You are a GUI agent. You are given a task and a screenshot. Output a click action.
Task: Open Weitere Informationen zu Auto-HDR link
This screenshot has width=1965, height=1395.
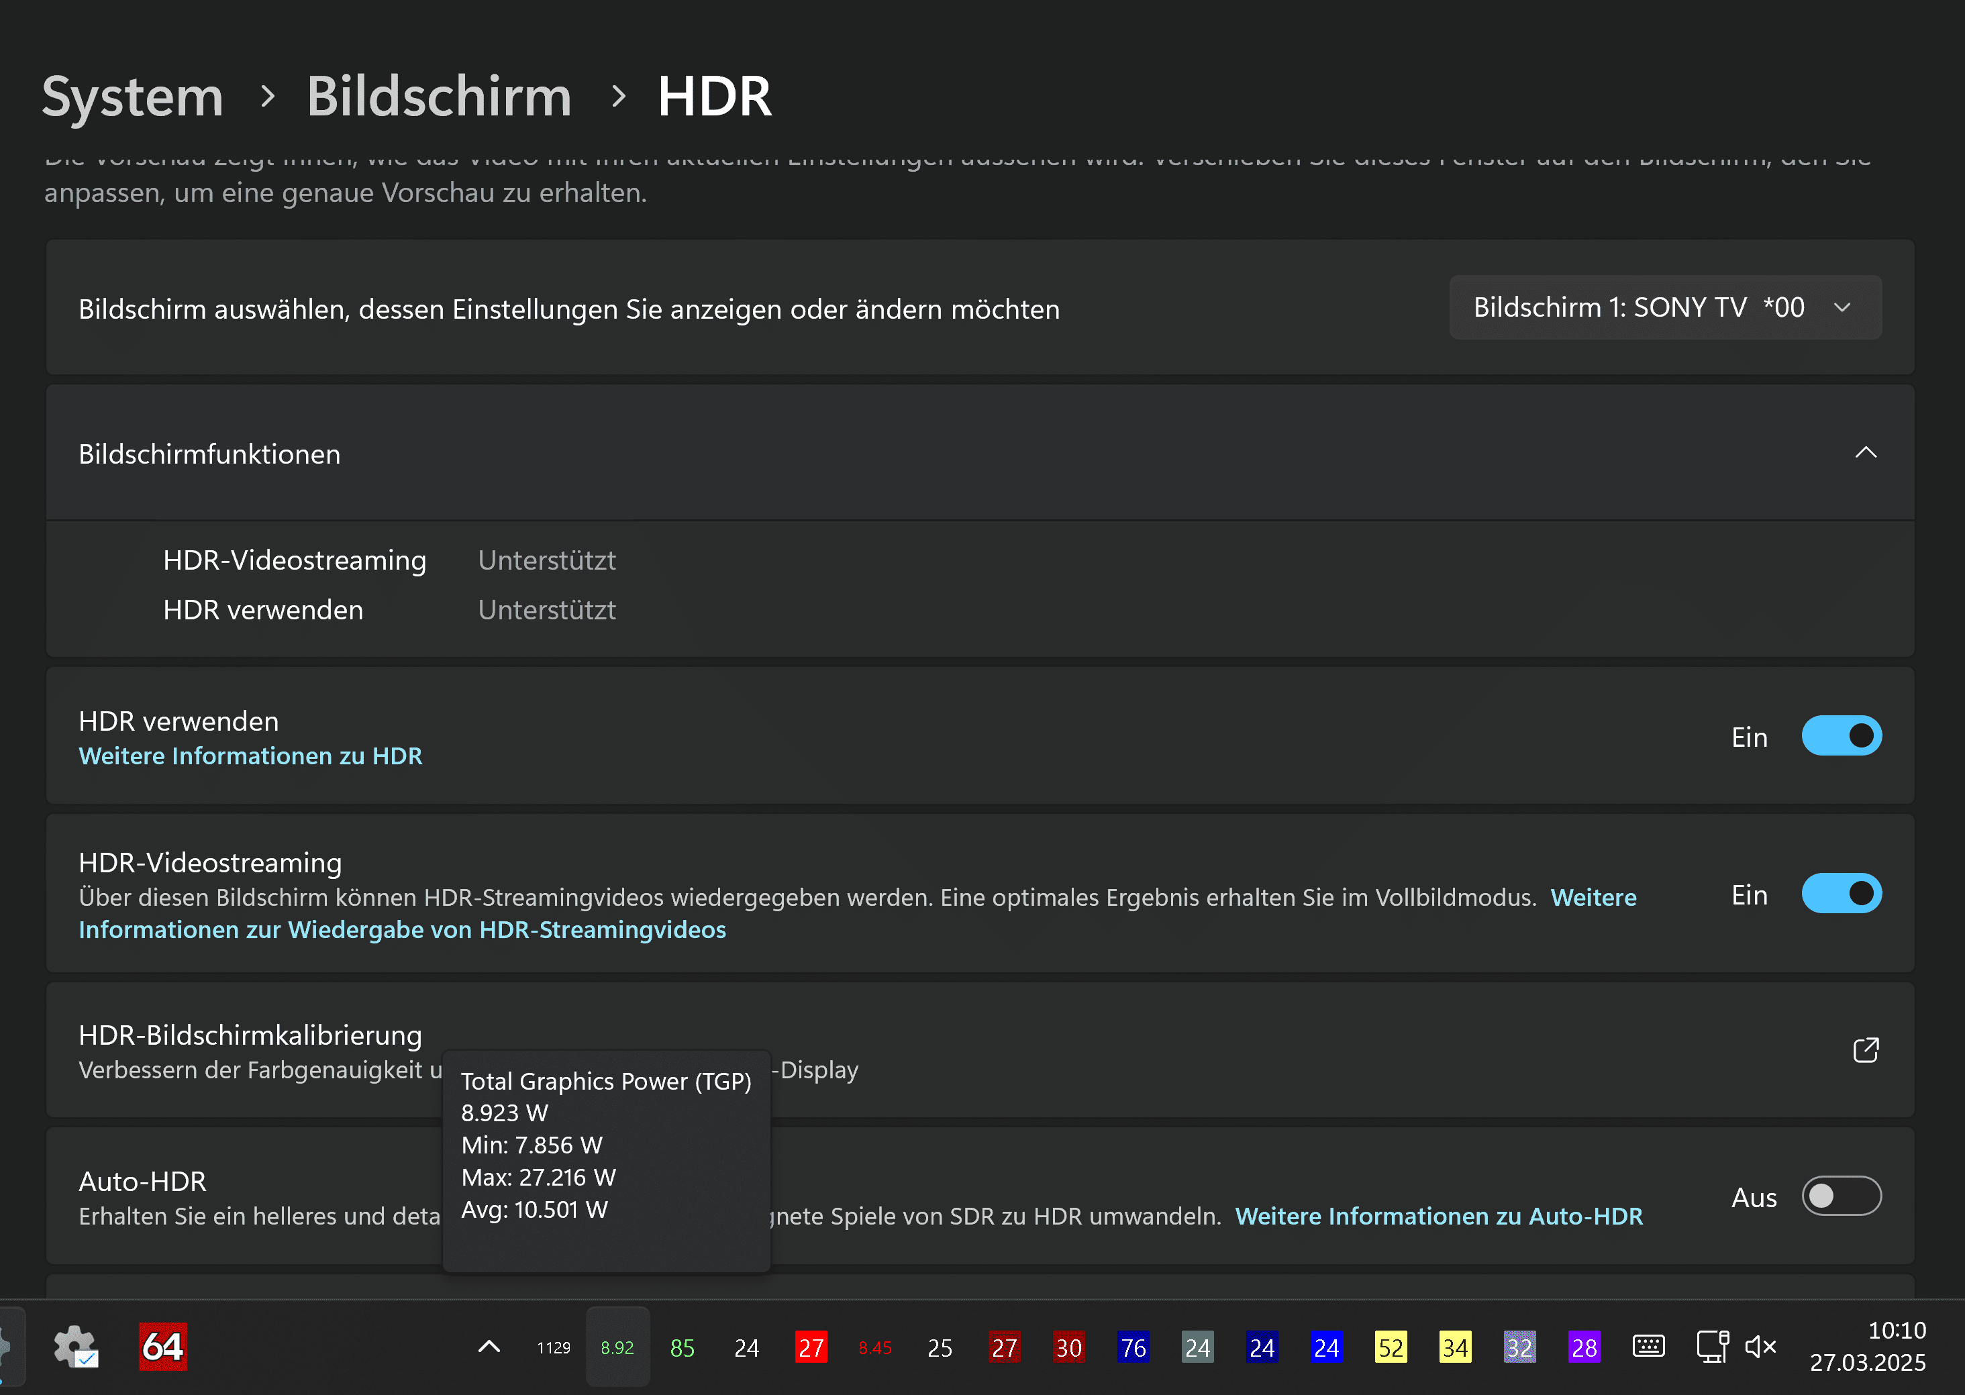1438,1217
